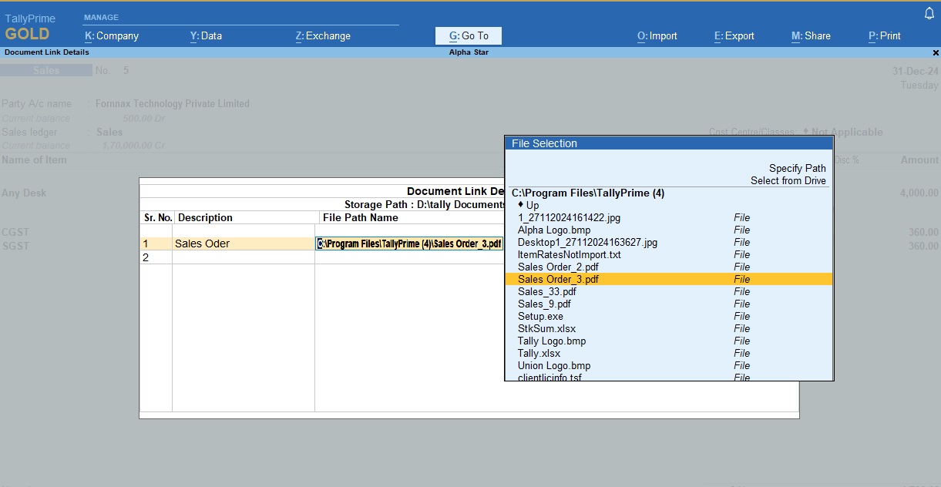Click the File Path Name input field
The image size is (941, 487).
(x=409, y=244)
